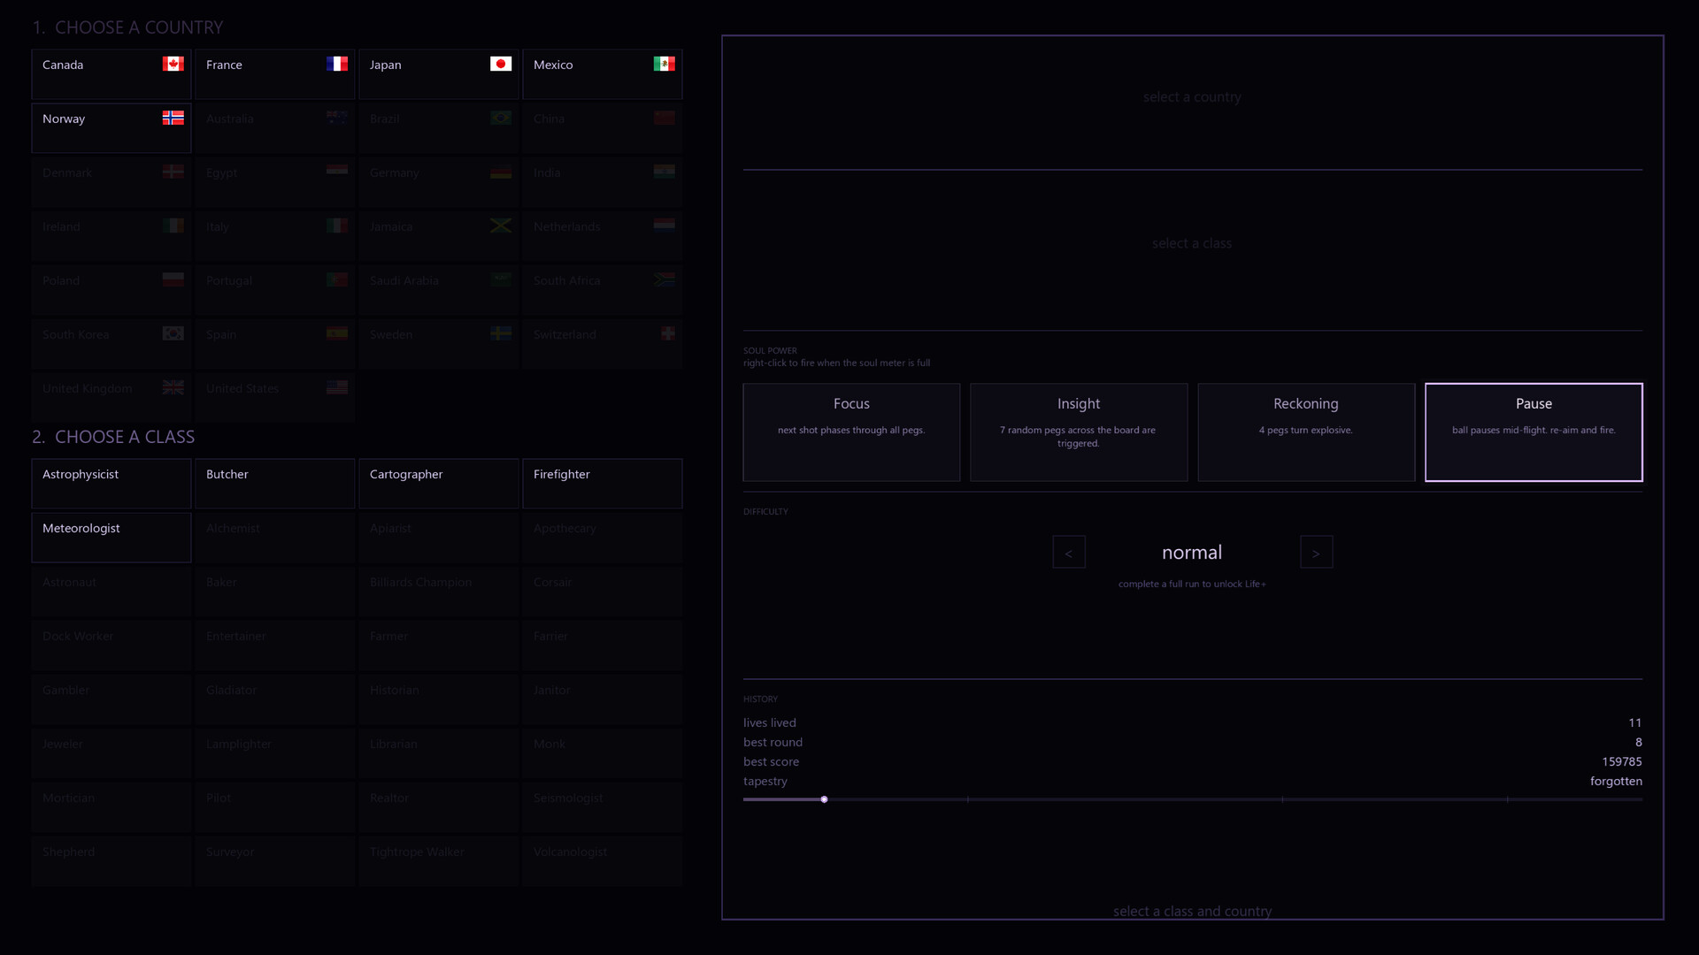This screenshot has width=1699, height=955.
Task: Click the tapestry progress slider handle
Action: [824, 799]
